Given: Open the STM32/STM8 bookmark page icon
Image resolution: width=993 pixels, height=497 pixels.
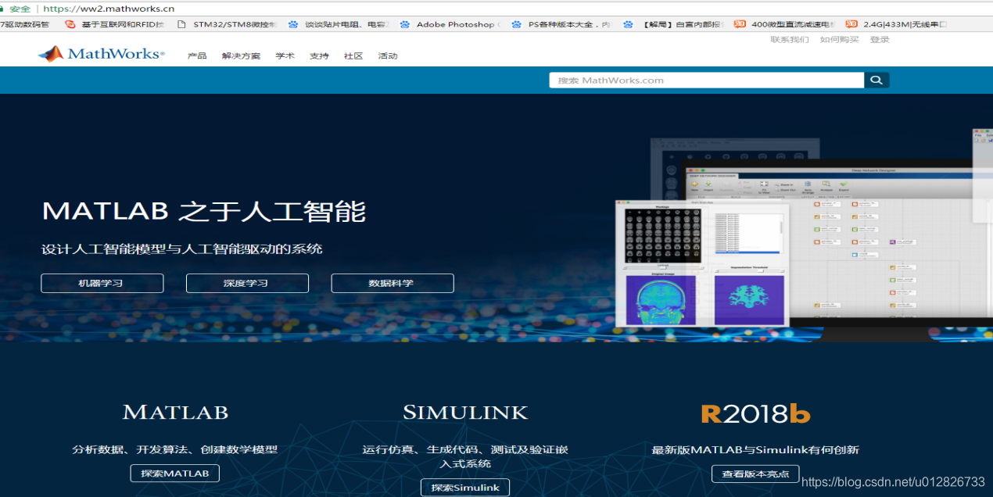Looking at the screenshot, I should 181,24.
